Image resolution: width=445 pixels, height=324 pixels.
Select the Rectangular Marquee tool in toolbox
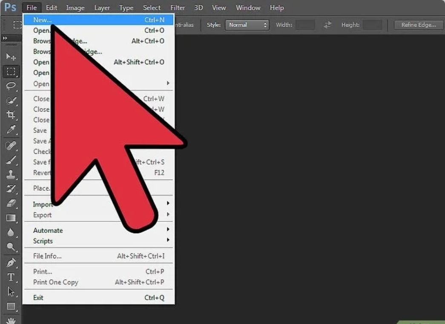11,72
